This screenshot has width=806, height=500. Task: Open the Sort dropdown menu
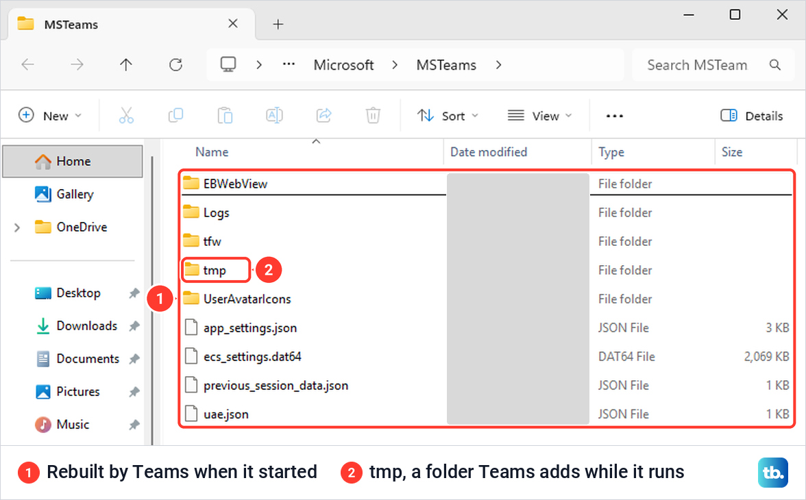point(448,116)
